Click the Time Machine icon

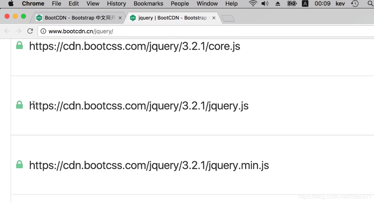coord(355,3)
